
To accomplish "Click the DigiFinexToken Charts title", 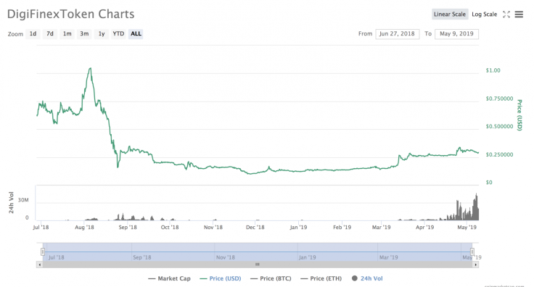I will coord(71,14).
